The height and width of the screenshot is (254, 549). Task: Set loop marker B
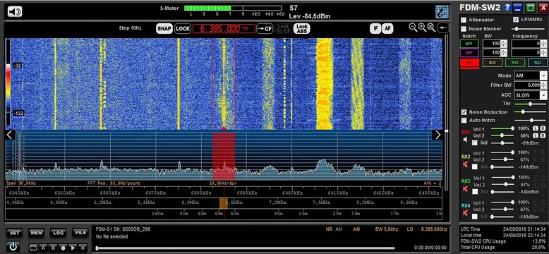pos(53,248)
